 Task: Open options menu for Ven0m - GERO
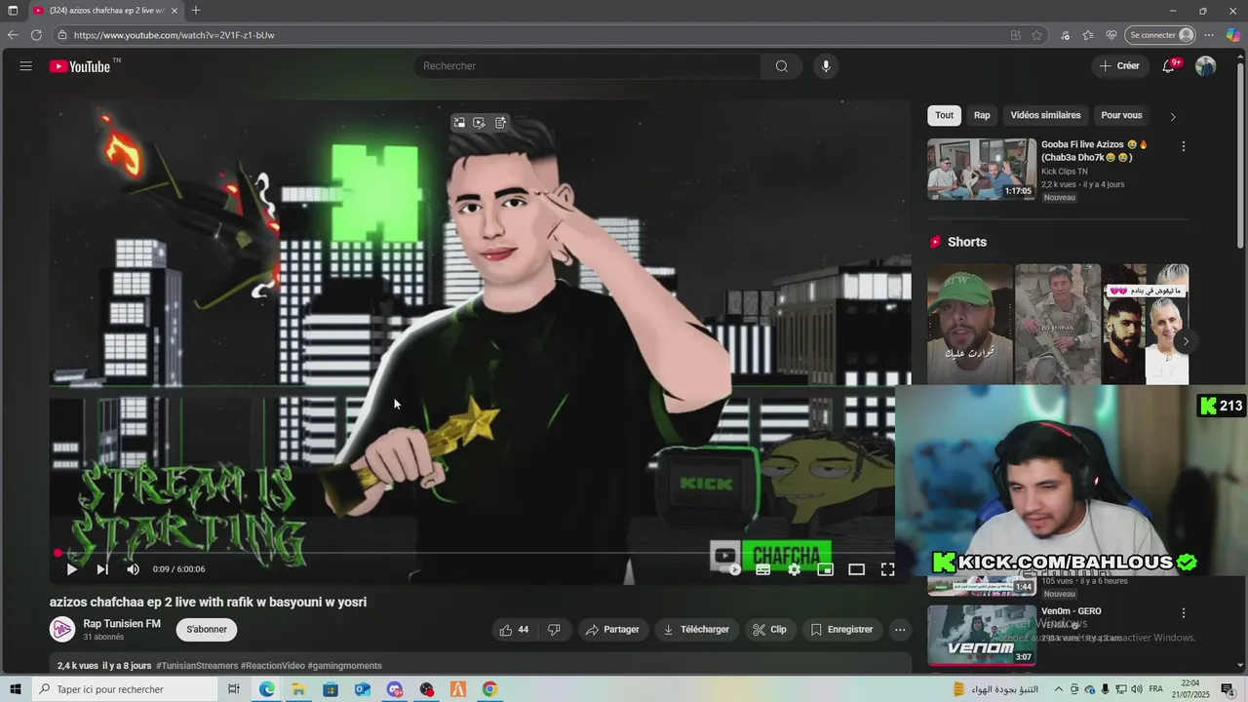coord(1184,613)
